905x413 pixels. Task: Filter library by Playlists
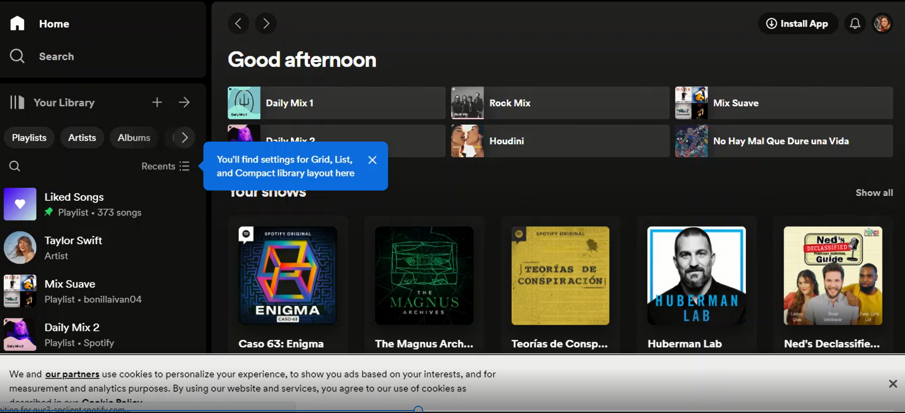pos(29,138)
